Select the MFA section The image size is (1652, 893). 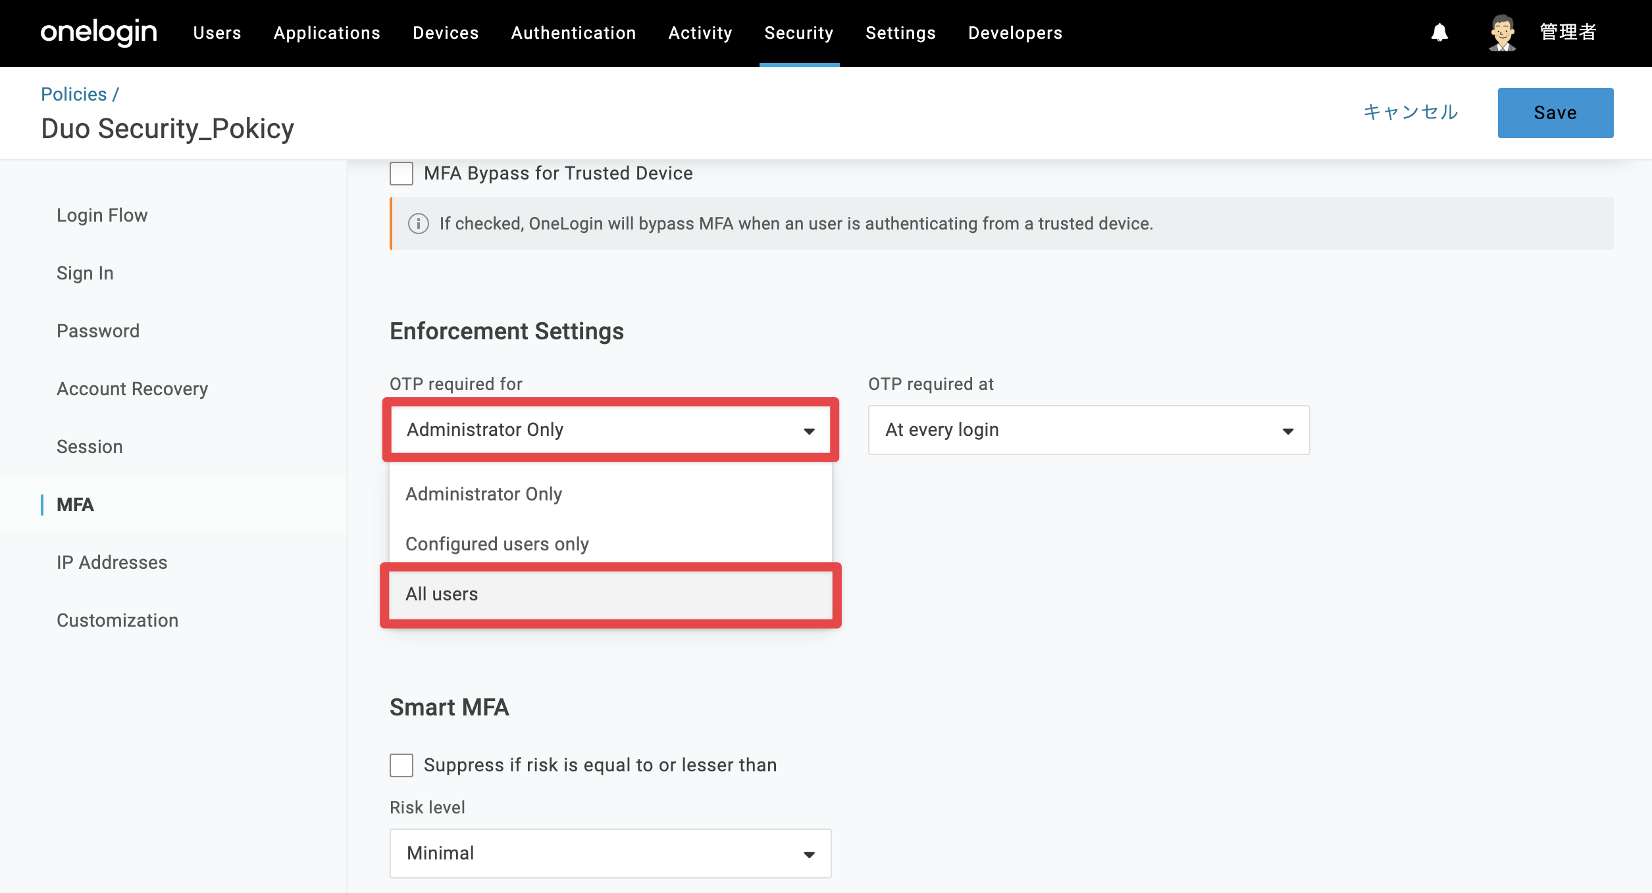75,504
